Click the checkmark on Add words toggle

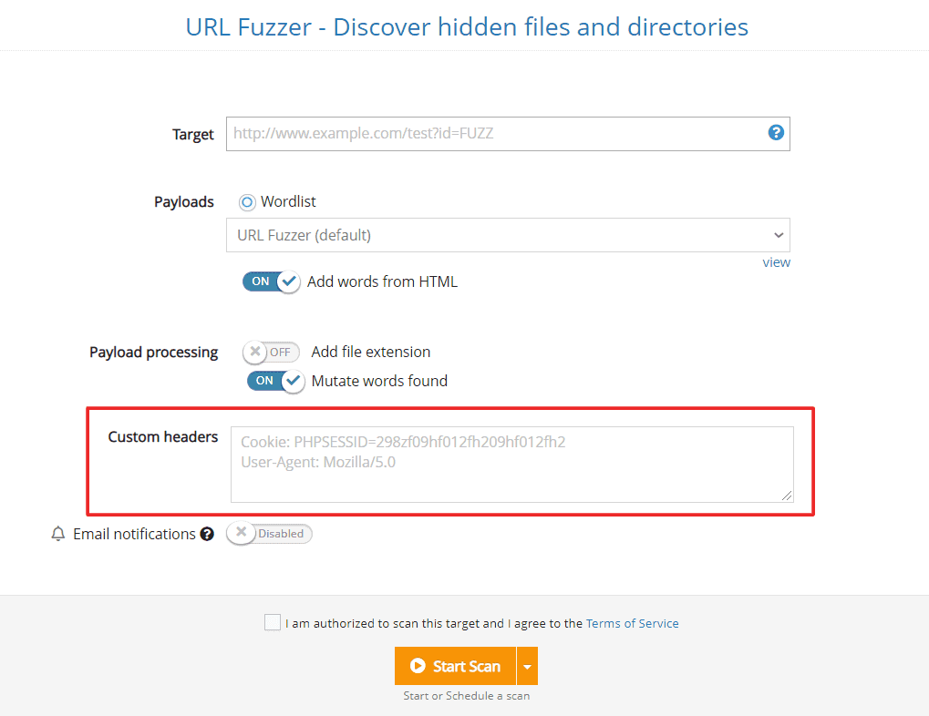[x=289, y=281]
